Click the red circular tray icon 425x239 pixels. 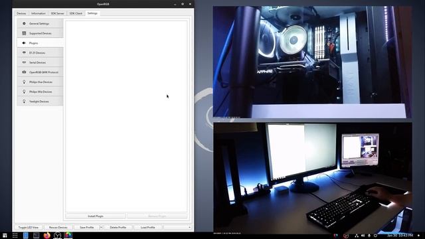point(346,236)
